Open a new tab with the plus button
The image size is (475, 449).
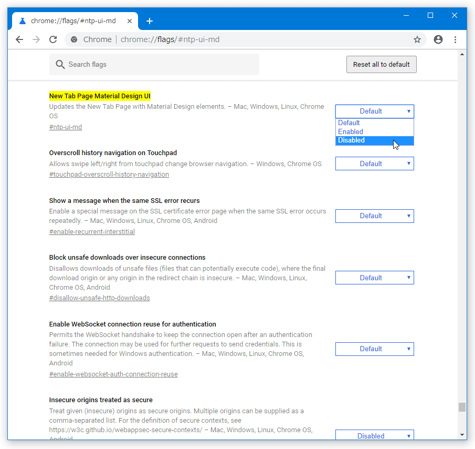click(150, 21)
